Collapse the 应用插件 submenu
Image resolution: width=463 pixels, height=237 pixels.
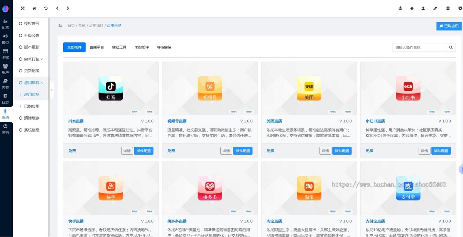point(31,83)
